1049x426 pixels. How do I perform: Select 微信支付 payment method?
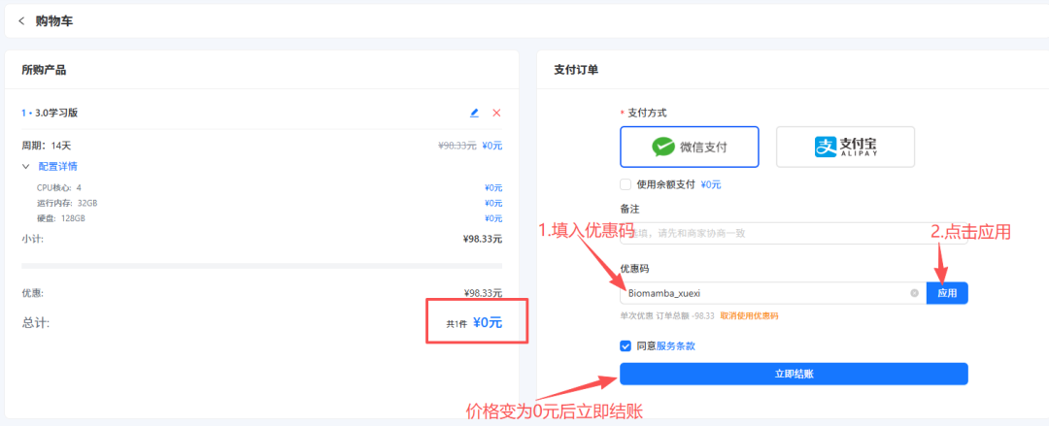pyautogui.click(x=690, y=147)
